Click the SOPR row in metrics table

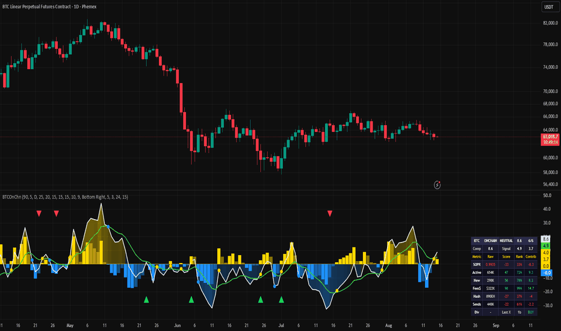tap(504, 264)
